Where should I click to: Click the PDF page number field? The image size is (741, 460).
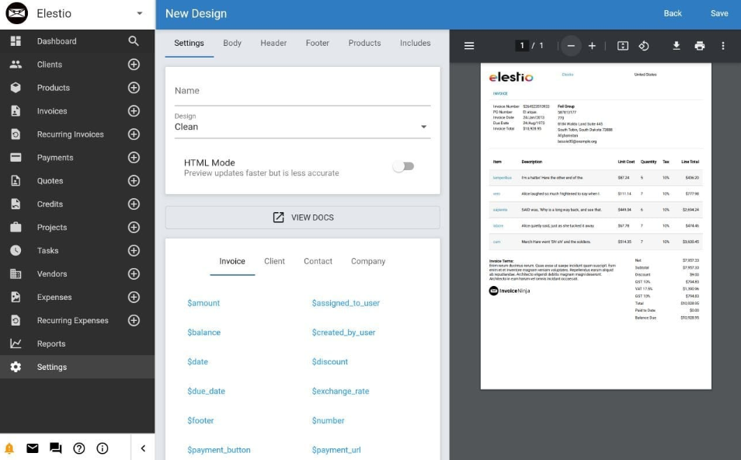(x=522, y=46)
